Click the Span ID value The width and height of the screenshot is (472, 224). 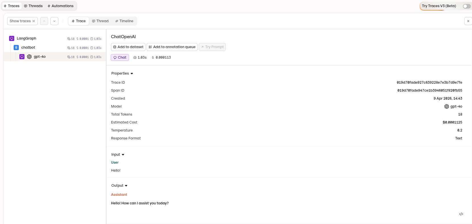pos(430,91)
